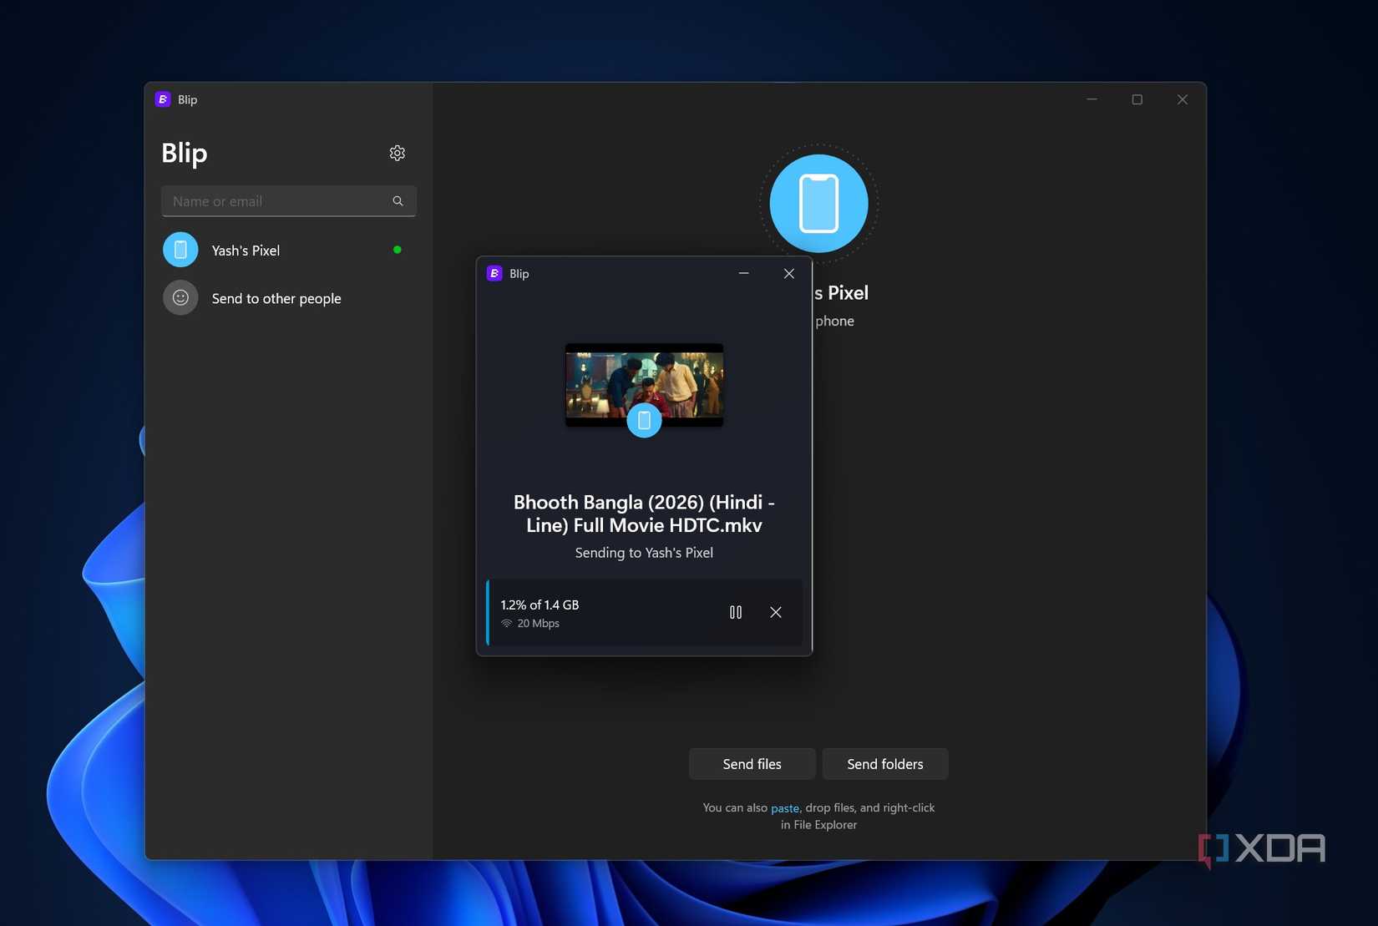Click the Send files button
The image size is (1378, 926).
(x=752, y=764)
